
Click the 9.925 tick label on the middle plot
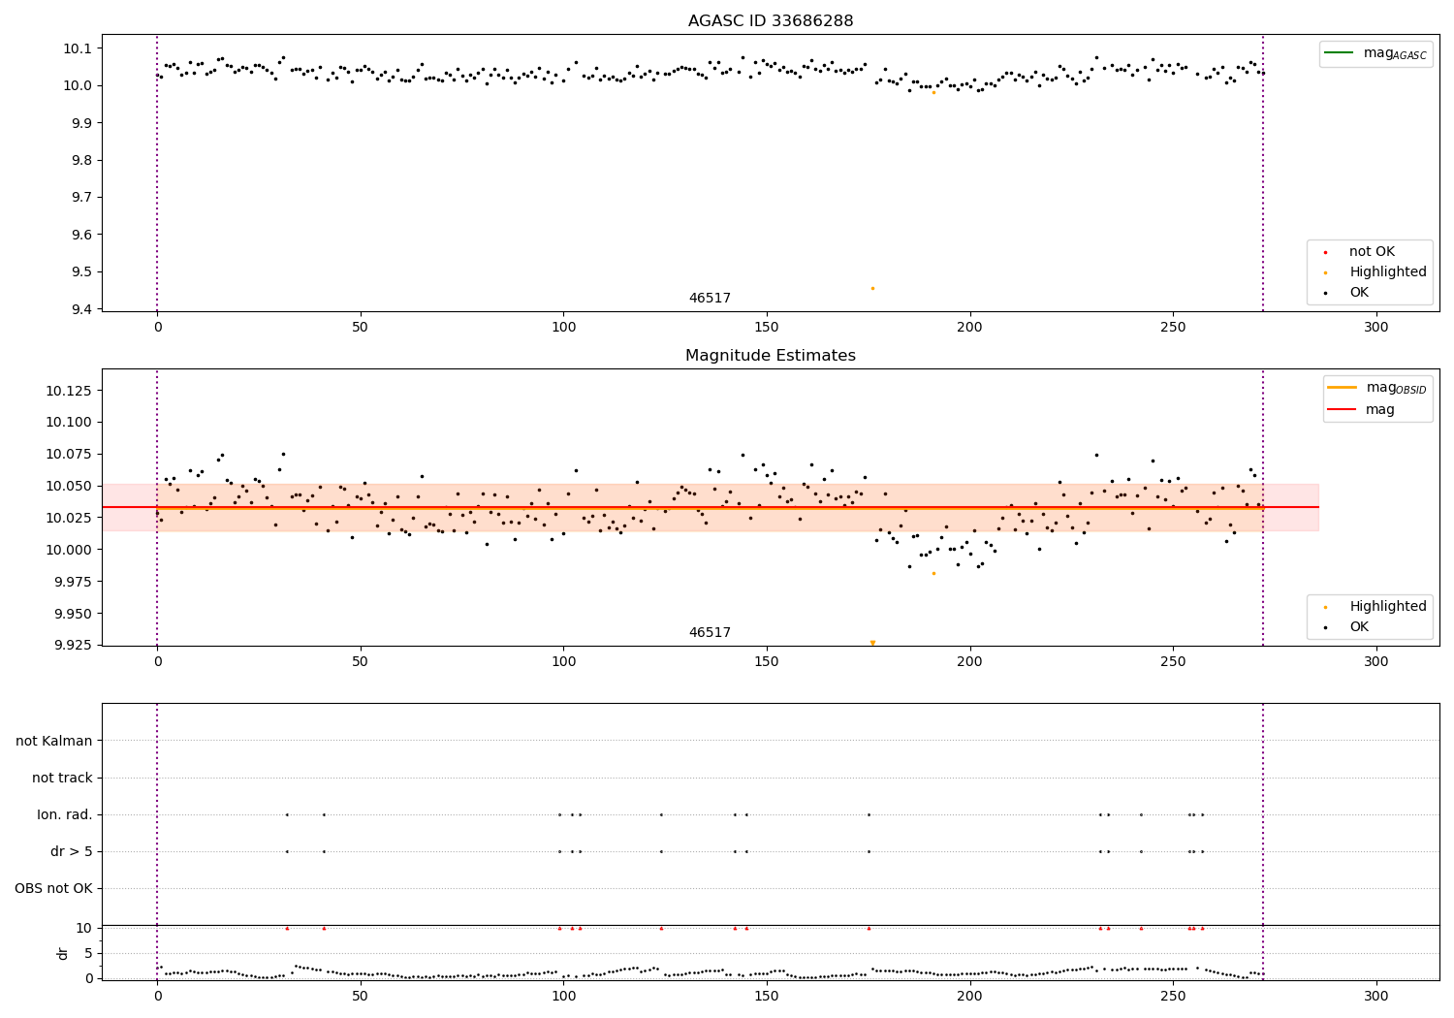pos(75,646)
